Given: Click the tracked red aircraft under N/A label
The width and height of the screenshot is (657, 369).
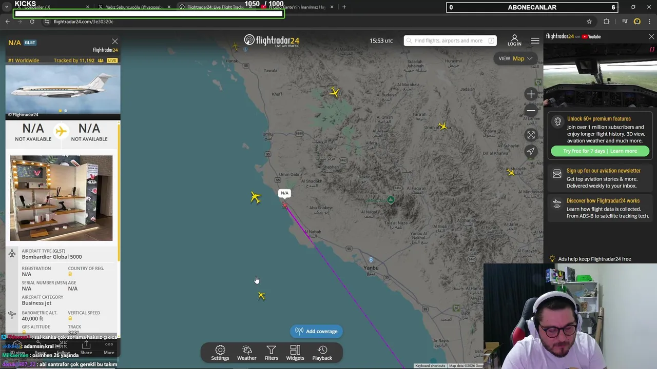Looking at the screenshot, I should pyautogui.click(x=285, y=205).
